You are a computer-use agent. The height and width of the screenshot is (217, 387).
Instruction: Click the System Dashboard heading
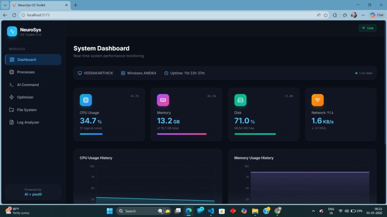tap(101, 48)
